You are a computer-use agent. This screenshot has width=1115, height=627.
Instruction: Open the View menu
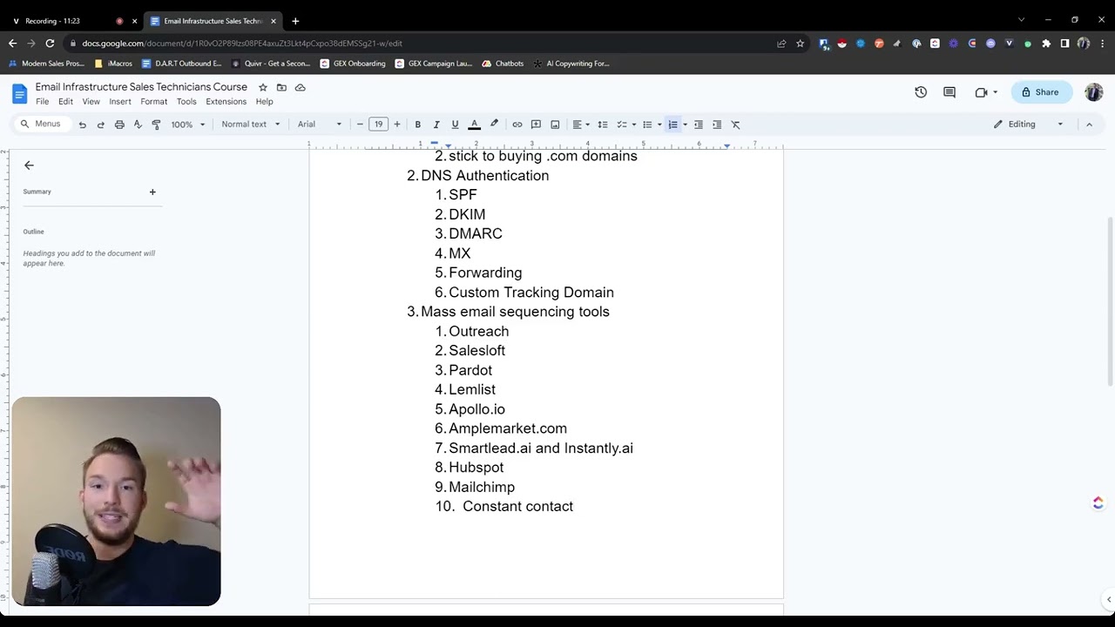[91, 102]
